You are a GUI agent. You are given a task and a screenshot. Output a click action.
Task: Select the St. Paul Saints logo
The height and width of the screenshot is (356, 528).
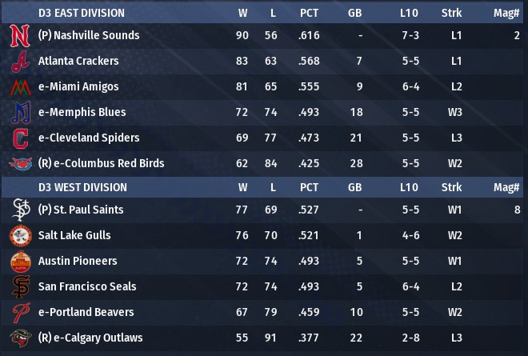pyautogui.click(x=19, y=210)
